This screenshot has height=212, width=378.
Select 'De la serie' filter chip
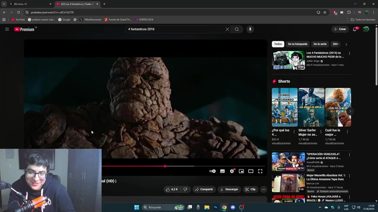pos(320,44)
